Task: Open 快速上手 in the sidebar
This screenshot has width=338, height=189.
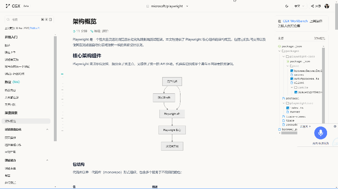Action: coord(10,52)
